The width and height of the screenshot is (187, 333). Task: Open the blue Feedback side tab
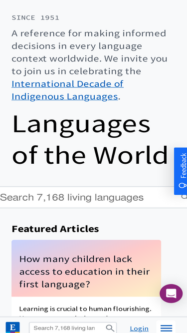click(x=181, y=171)
